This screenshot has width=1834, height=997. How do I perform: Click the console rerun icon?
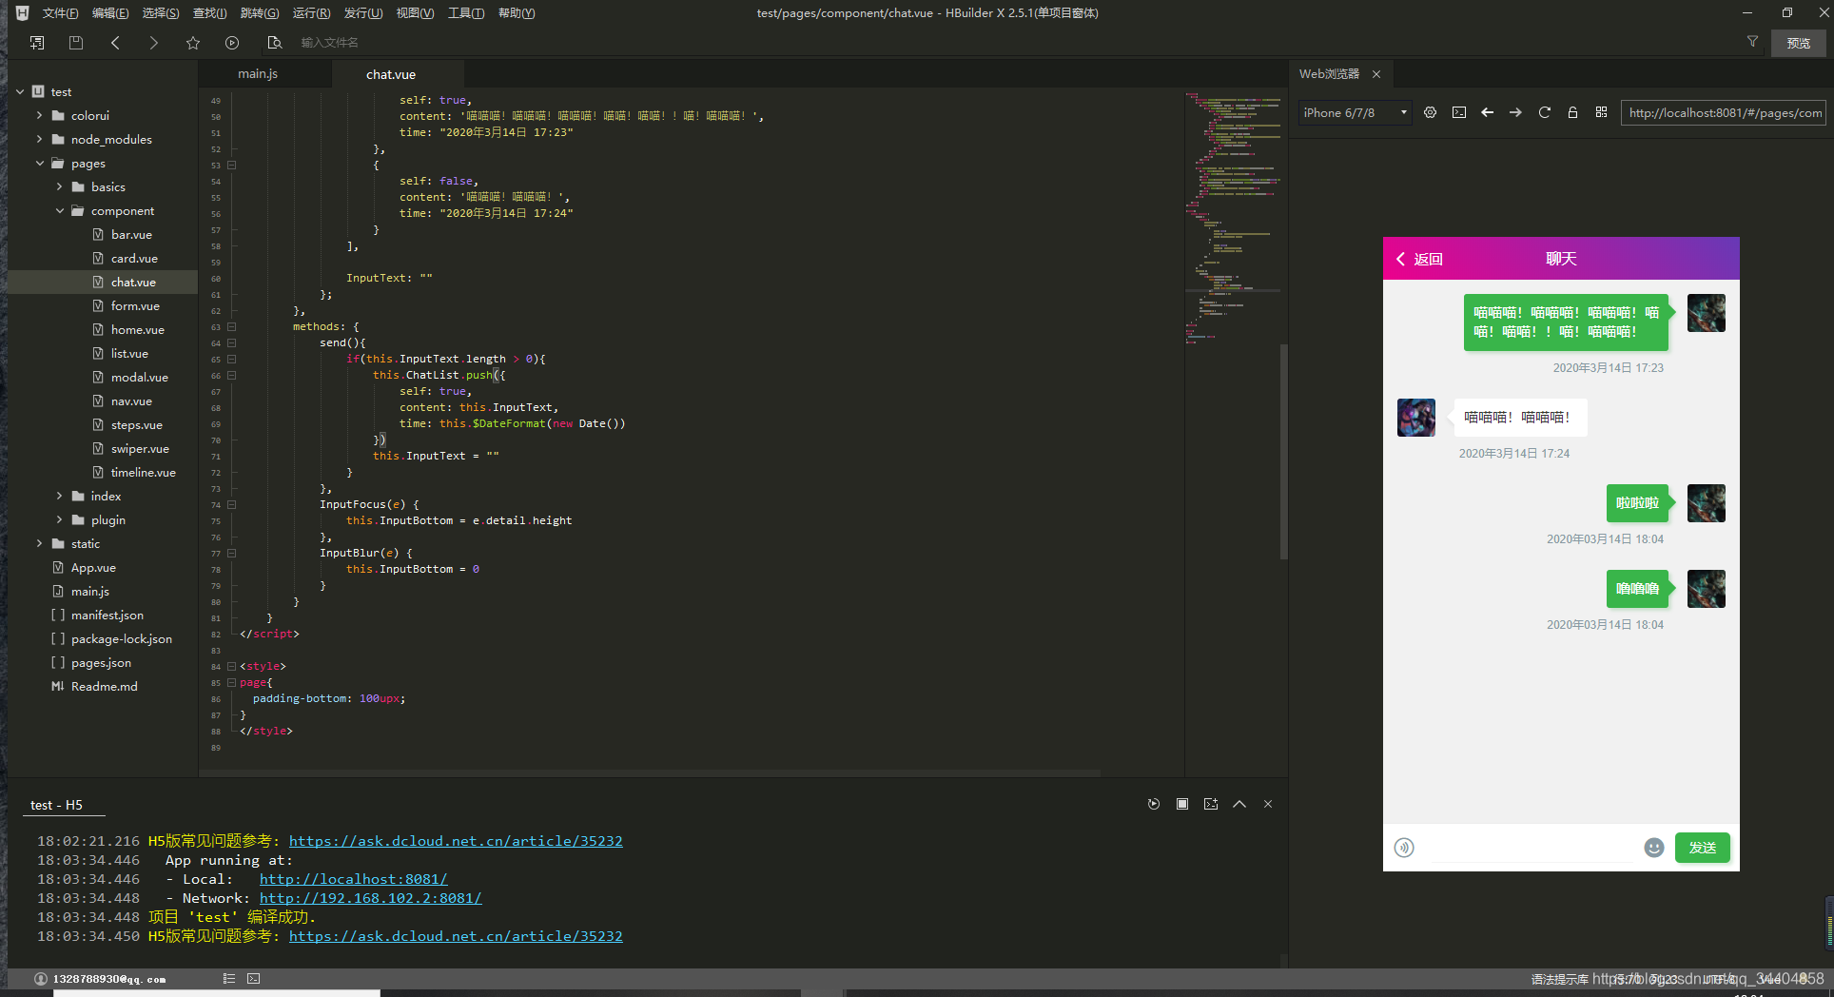(1154, 804)
